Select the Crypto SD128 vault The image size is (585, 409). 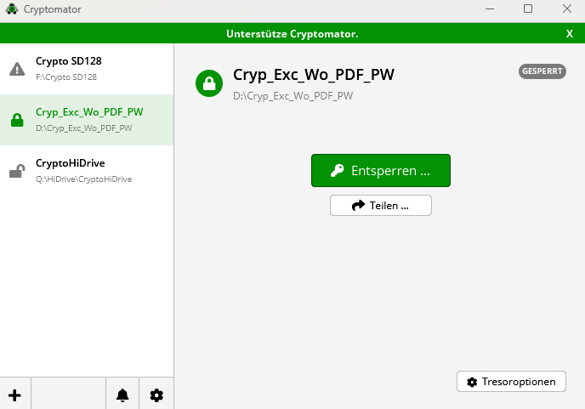click(x=69, y=61)
